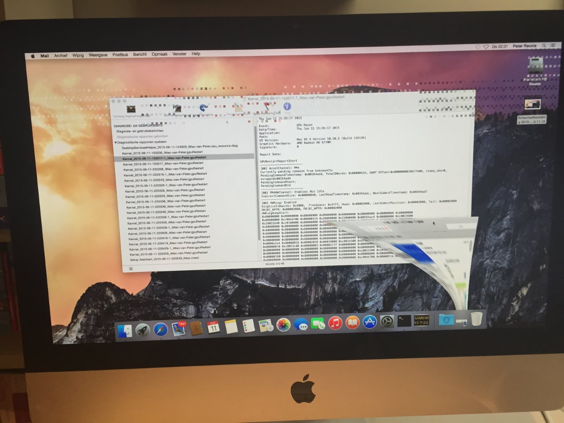
Task: Select the Kernel_2015-06-11-220419-1 gpuRestart report
Action: (x=169, y=238)
